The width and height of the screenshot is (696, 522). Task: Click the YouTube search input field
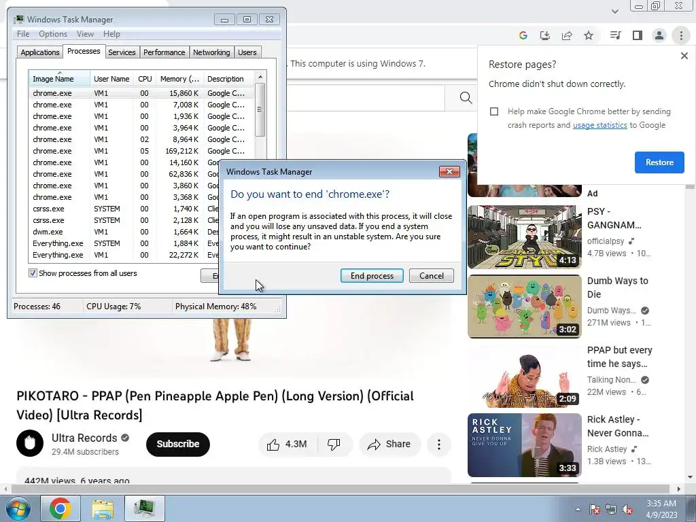click(365, 98)
